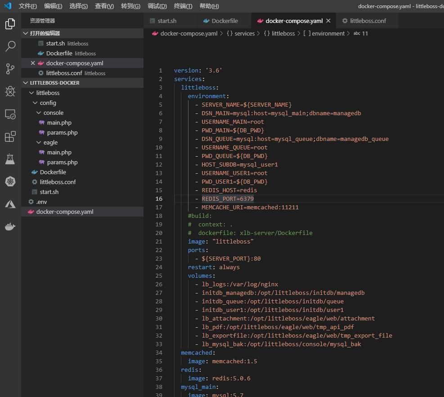
Task: Open the 编辑(E) menu
Action: tap(53, 6)
